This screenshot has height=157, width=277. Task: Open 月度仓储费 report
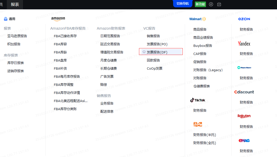[108, 60]
